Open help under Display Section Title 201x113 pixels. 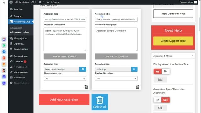coord(160,79)
